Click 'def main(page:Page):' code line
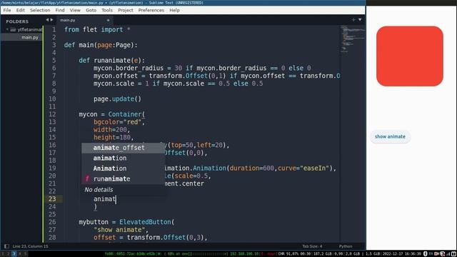Image resolution: width=457 pixels, height=257 pixels. pyautogui.click(x=101, y=45)
